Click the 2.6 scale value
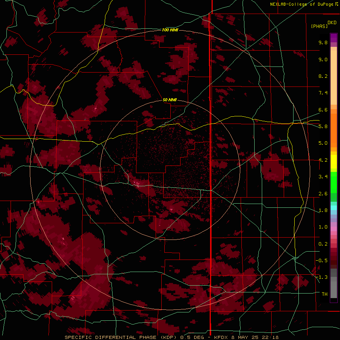Image resolution: width=340 pixels, height=340 pixels. click(323, 194)
